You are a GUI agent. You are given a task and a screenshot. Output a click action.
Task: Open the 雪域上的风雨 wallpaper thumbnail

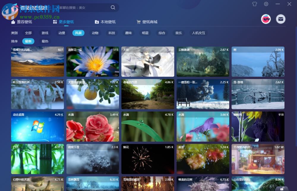[37, 61]
